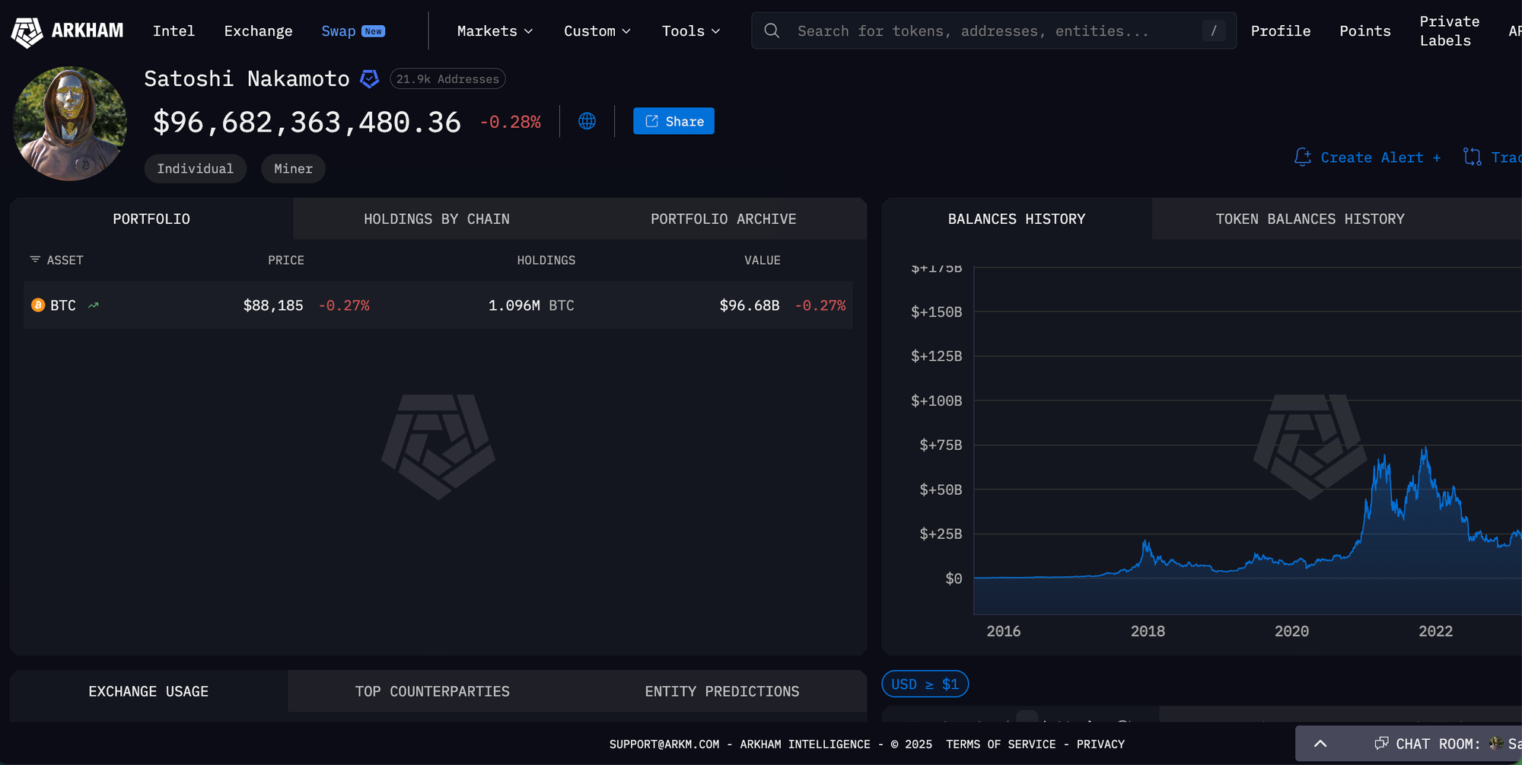The height and width of the screenshot is (765, 1522).
Task: Toggle the USD ≥ $1 filter pill
Action: click(925, 684)
